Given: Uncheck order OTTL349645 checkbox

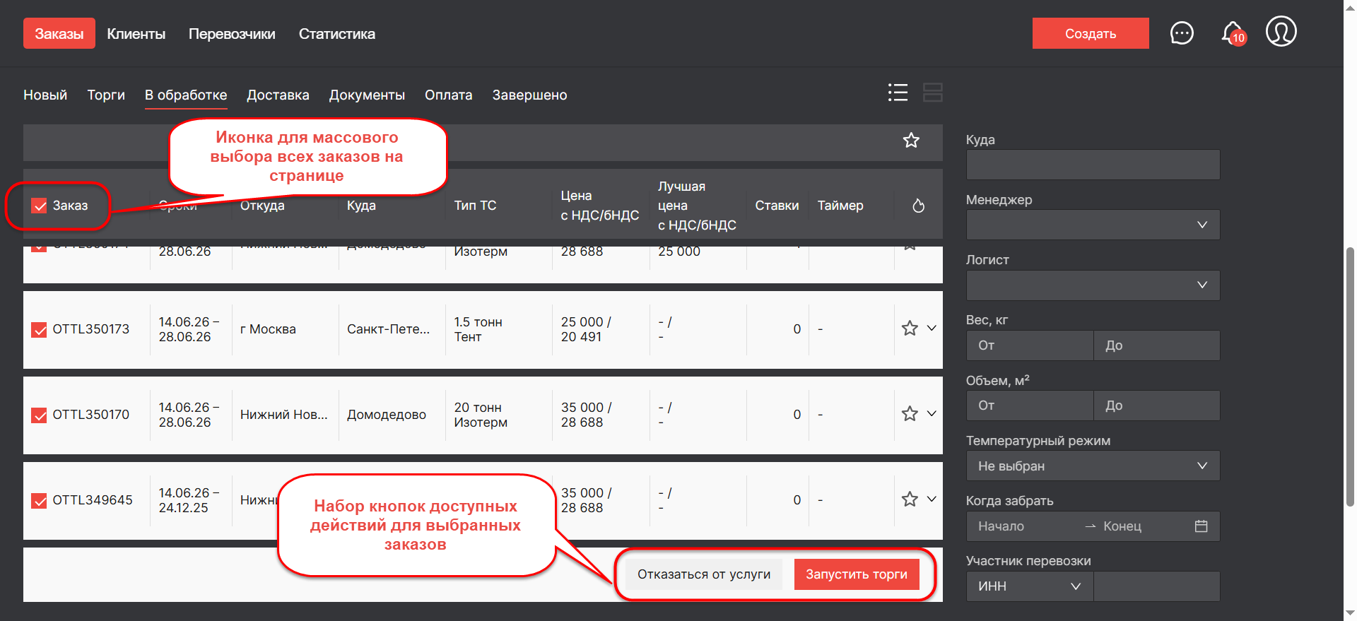Looking at the screenshot, I should pyautogui.click(x=40, y=501).
